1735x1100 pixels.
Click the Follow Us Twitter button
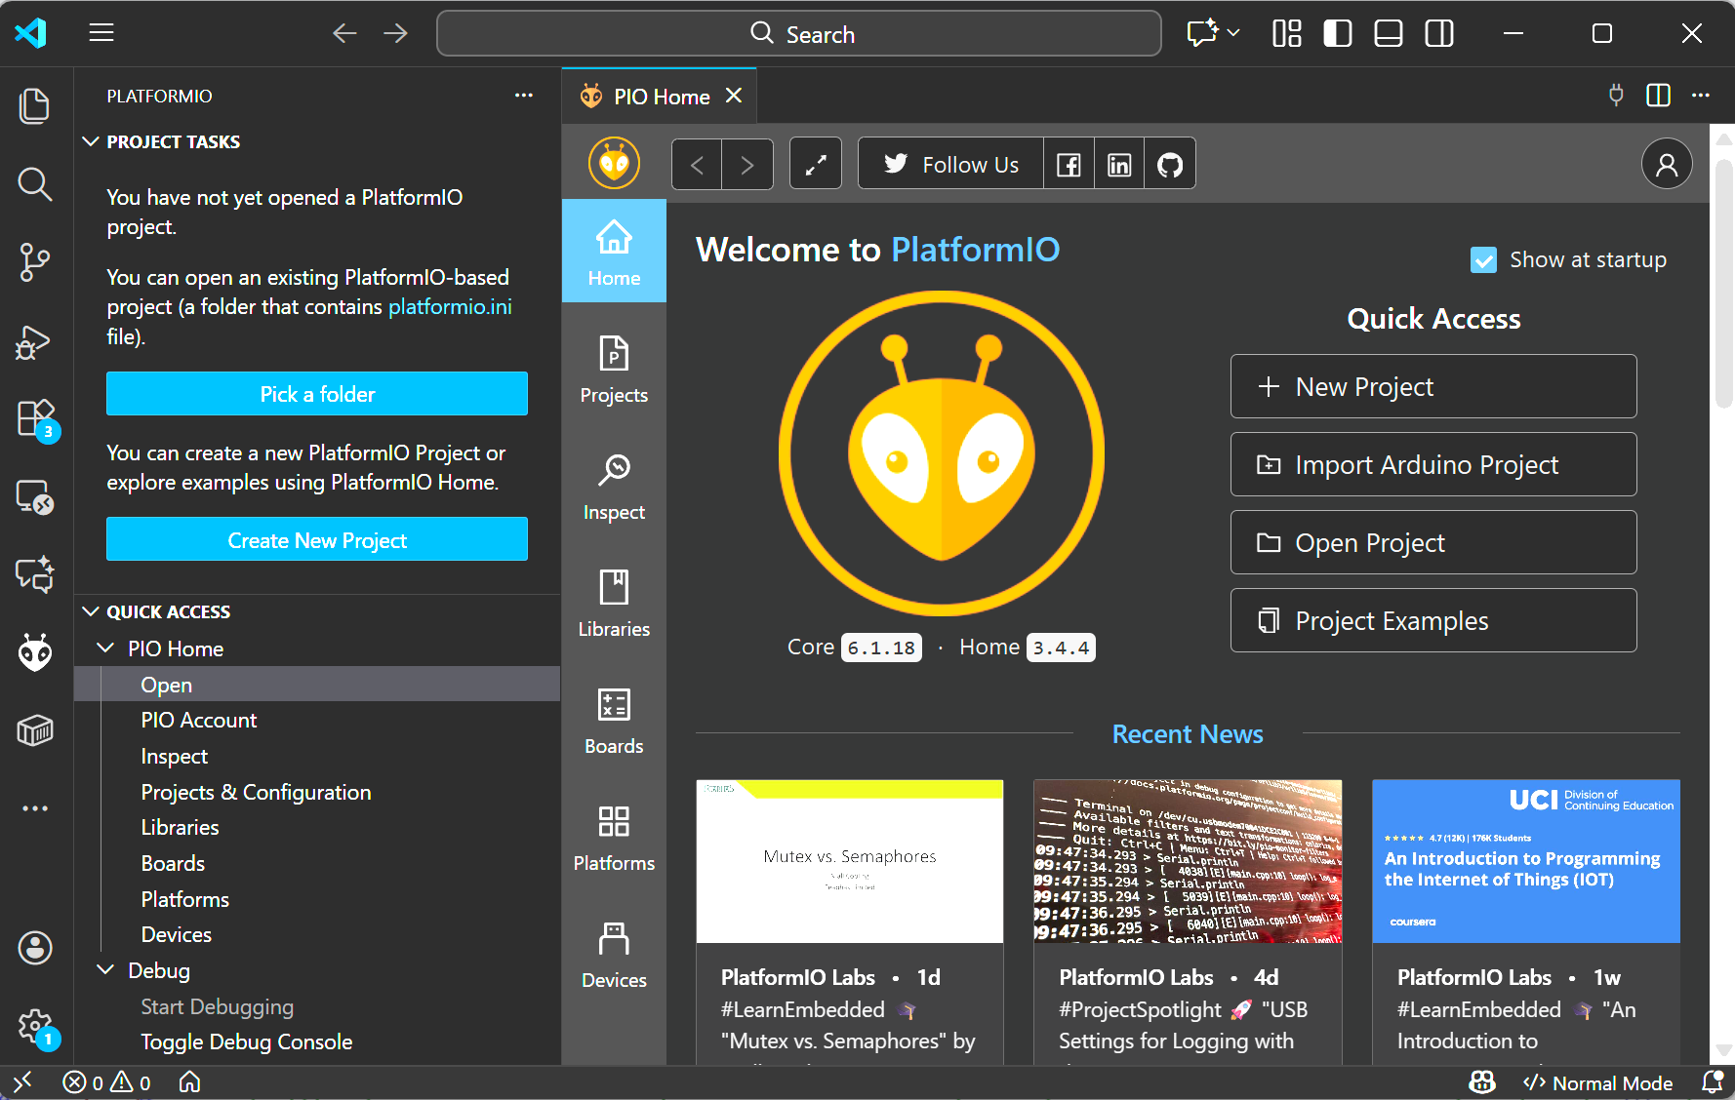(951, 164)
